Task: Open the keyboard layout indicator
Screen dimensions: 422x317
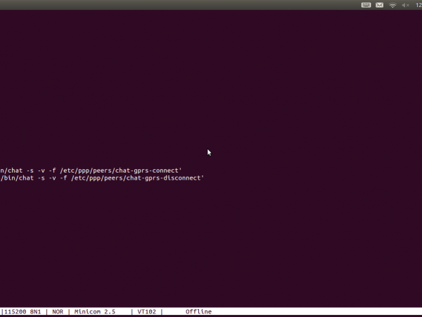Action: pyautogui.click(x=366, y=5)
